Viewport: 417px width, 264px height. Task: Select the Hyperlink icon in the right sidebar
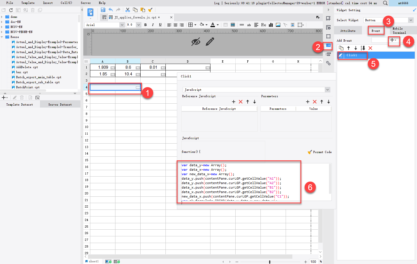[x=328, y=63]
